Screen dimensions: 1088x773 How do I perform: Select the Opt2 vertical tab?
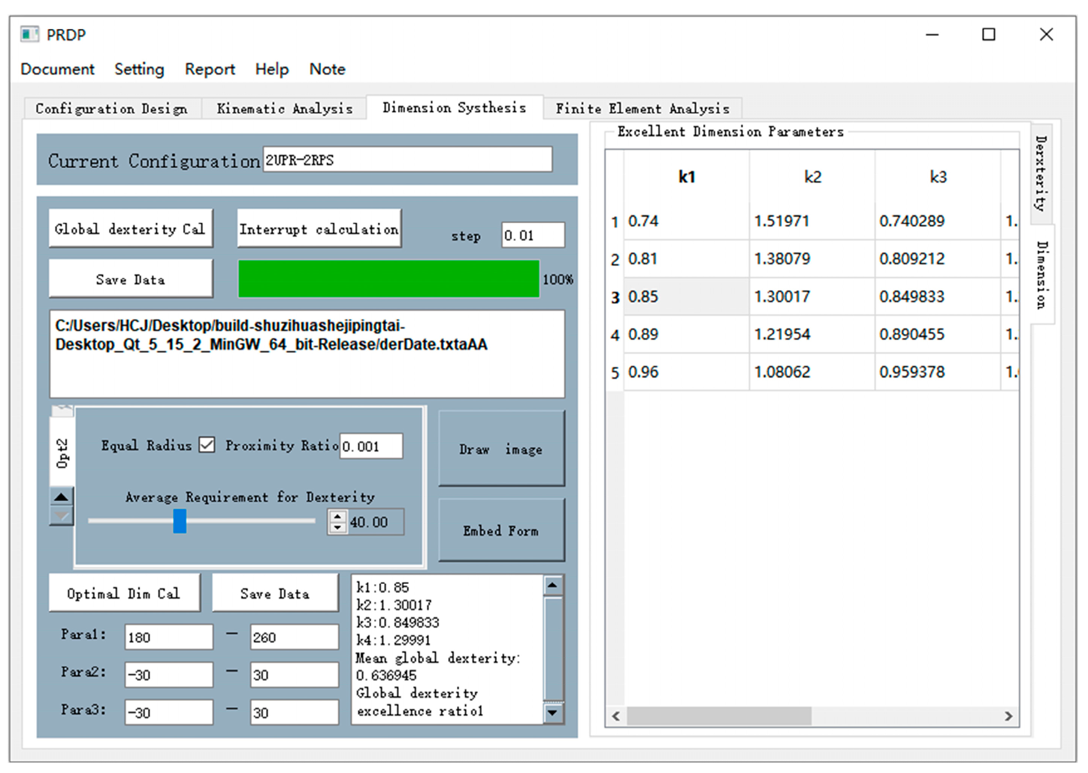click(62, 452)
